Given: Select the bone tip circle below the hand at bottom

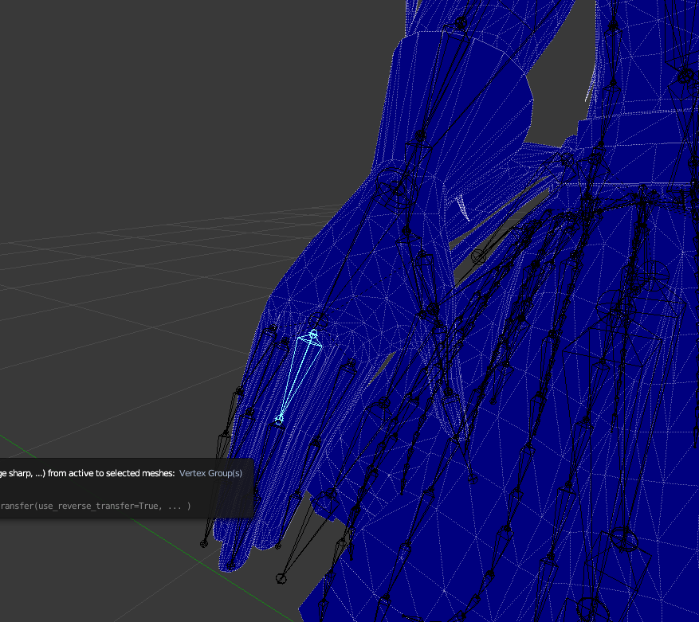Looking at the screenshot, I should point(281,578).
